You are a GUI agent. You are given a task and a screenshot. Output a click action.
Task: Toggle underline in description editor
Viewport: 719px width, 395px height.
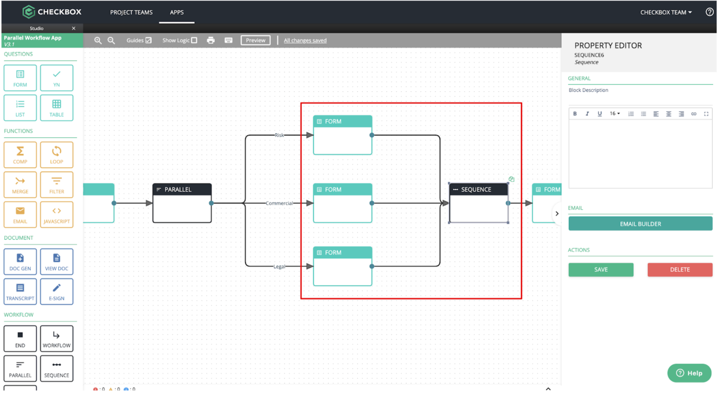click(600, 114)
